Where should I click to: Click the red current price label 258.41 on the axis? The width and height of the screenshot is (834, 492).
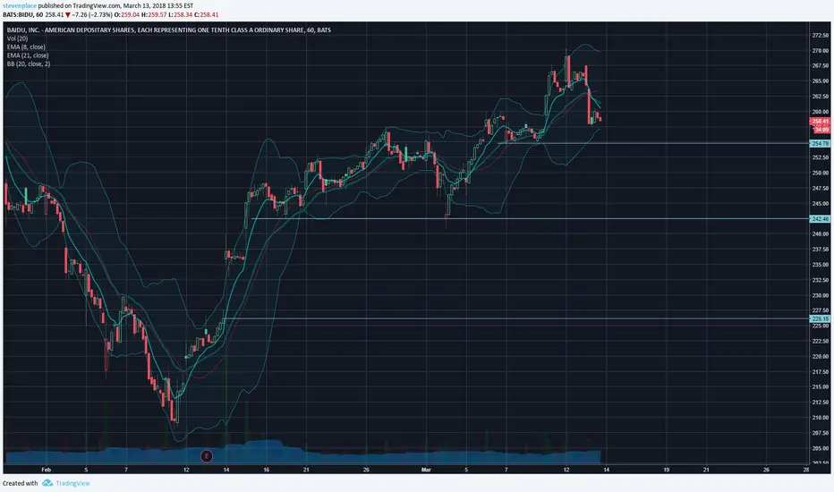coord(821,122)
